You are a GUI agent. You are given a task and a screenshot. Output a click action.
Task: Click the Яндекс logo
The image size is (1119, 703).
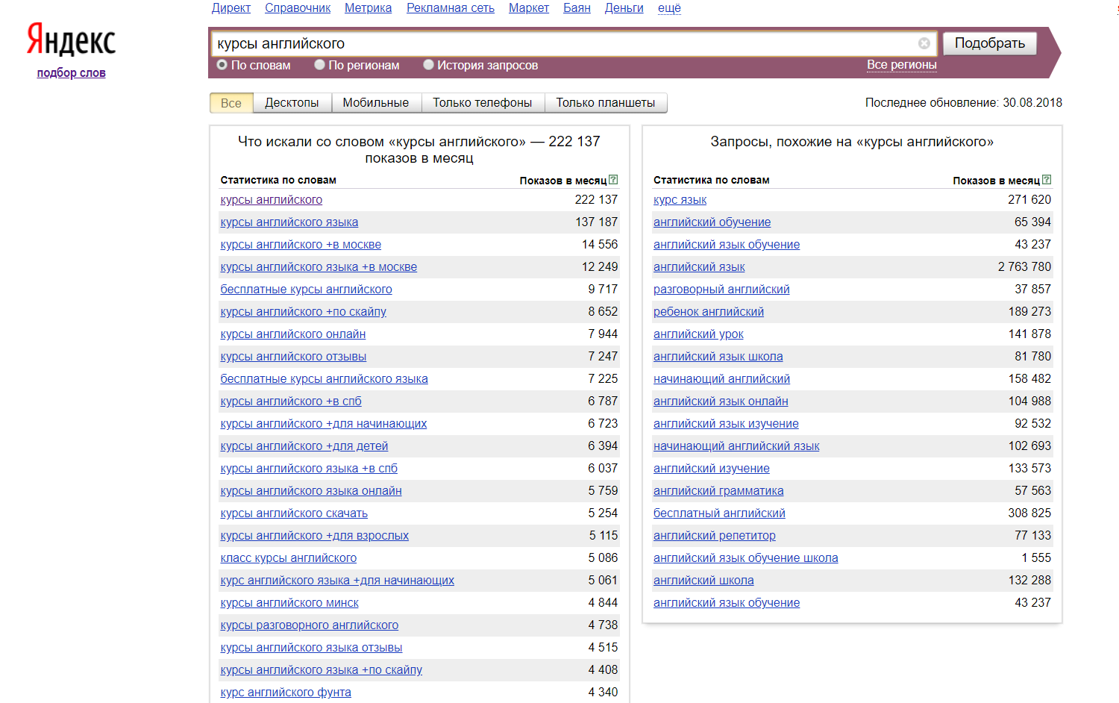click(x=72, y=40)
